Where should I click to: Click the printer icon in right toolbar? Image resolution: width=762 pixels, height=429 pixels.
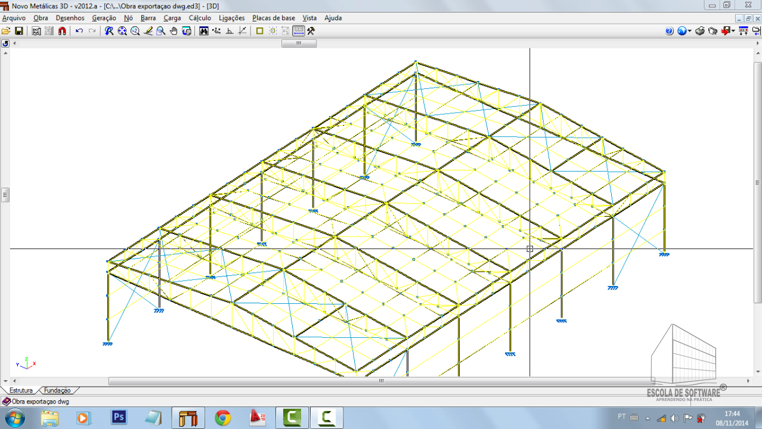[x=700, y=31]
